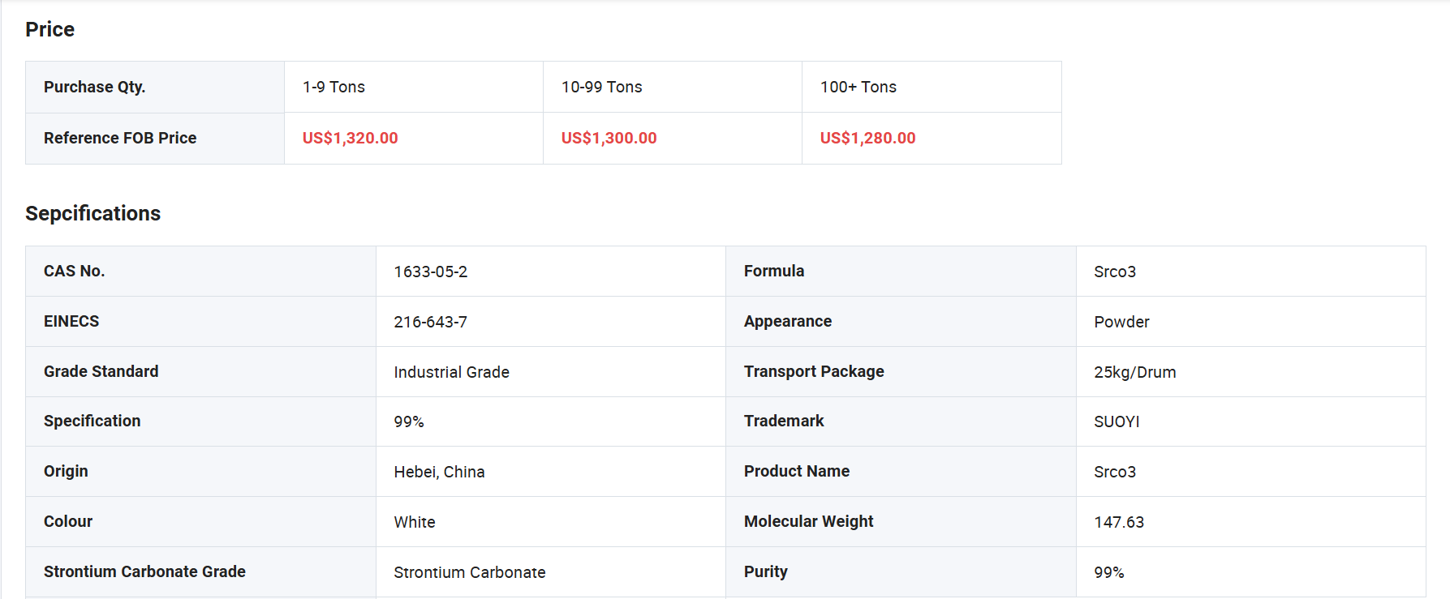
Task: Click the 25kg/Drum transport package value
Action: click(1134, 373)
